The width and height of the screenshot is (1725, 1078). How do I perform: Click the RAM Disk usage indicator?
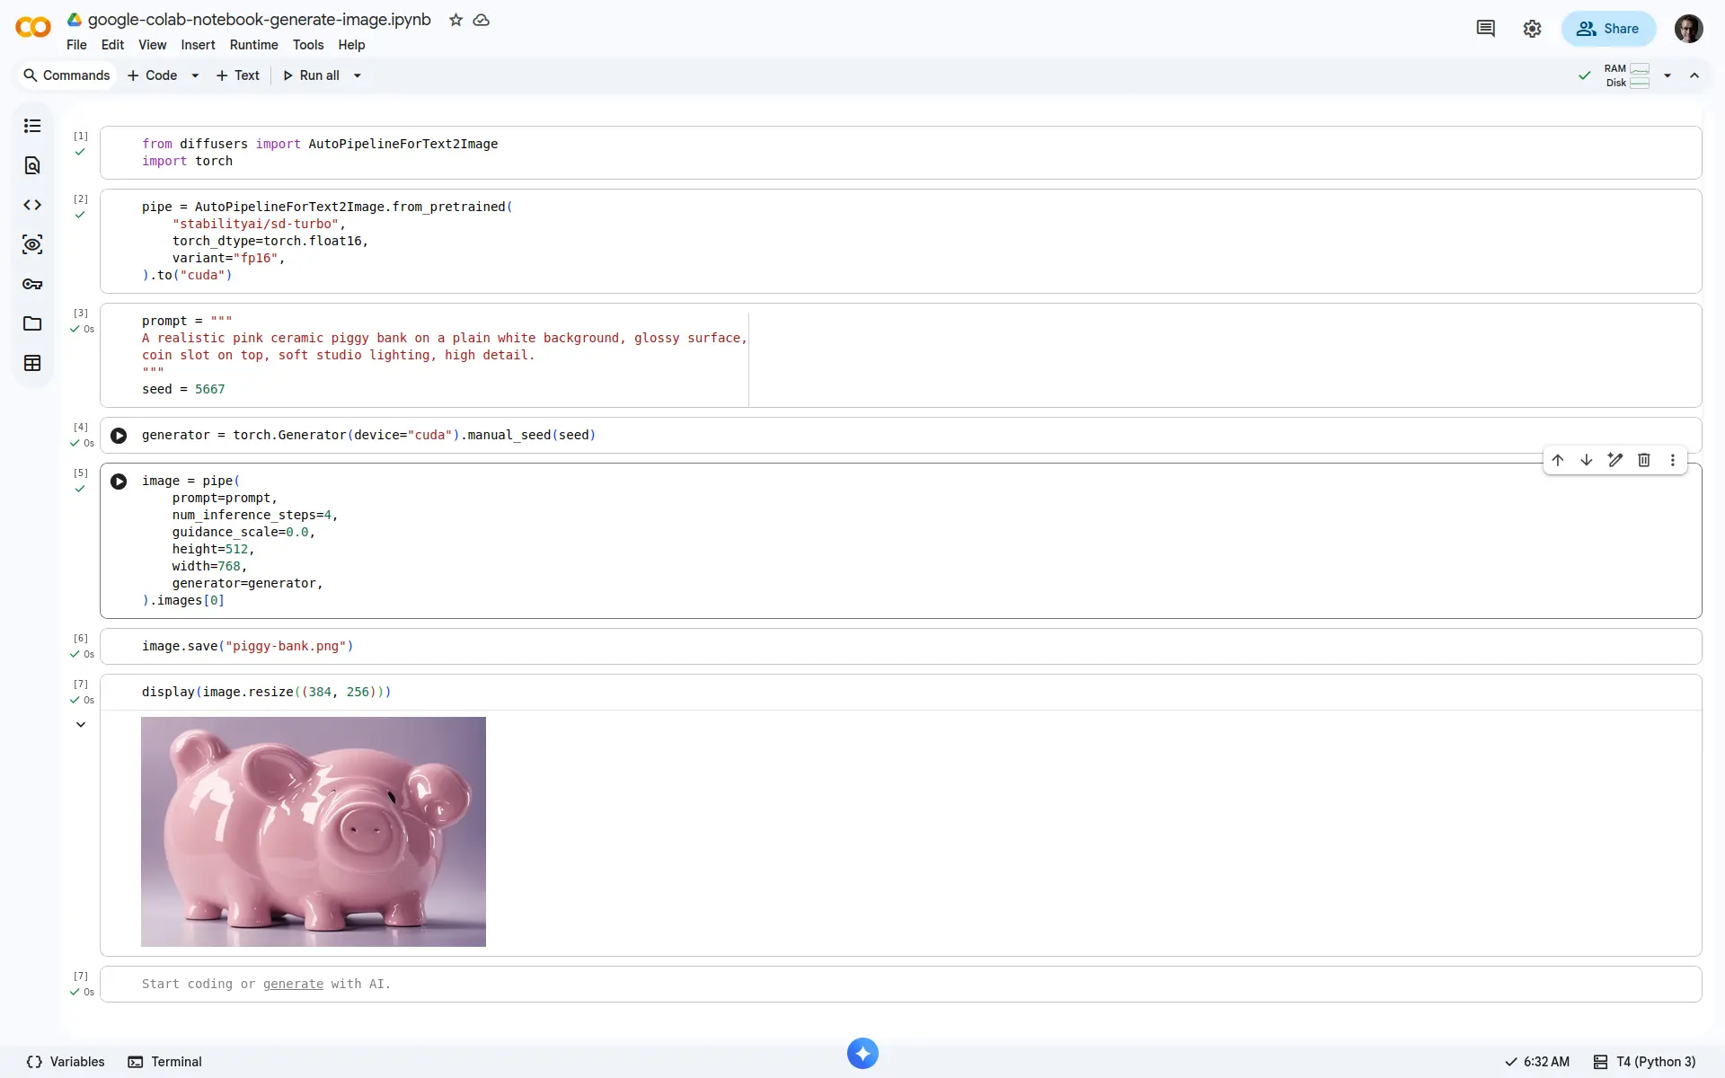click(1627, 75)
